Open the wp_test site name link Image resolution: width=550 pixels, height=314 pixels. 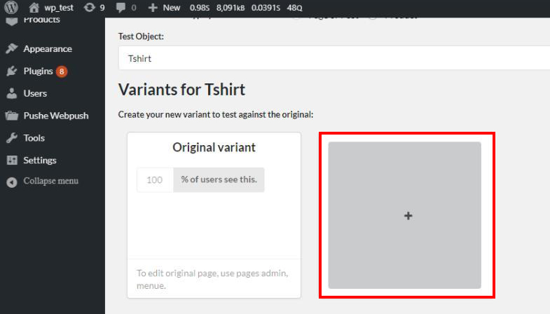59,8
